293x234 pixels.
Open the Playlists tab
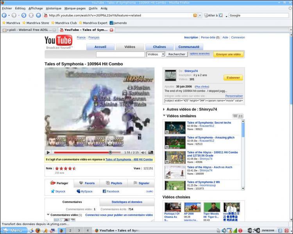[x=114, y=183]
